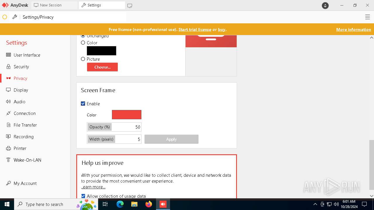Click the Printer icon in sidebar
The height and width of the screenshot is (210, 374).
pos(8,148)
